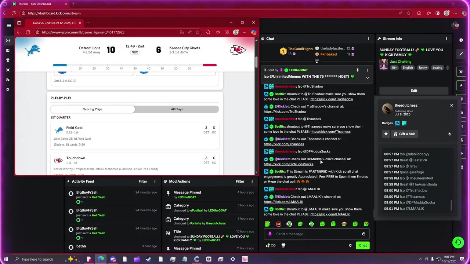Click the Just Chatting category link
The width and height of the screenshot is (470, 264).
[x=401, y=62]
